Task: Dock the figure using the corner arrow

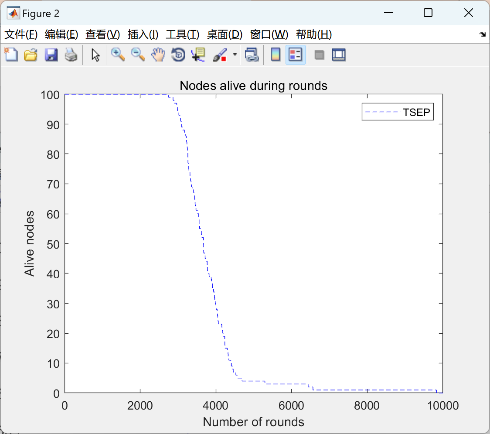Action: (483, 34)
